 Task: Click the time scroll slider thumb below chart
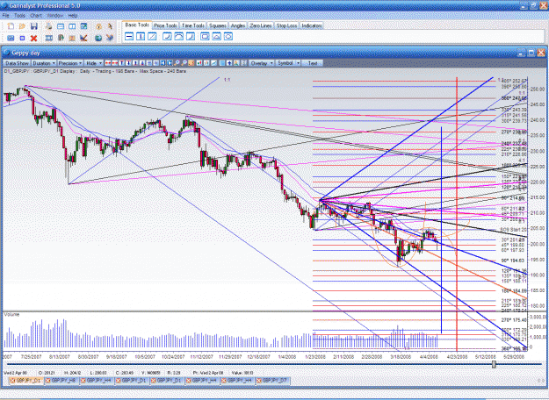click(x=494, y=364)
